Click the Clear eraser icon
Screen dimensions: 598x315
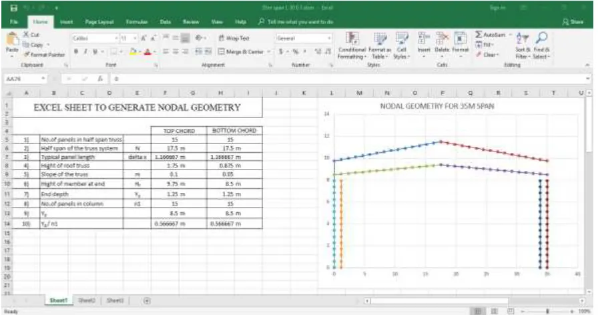point(479,55)
